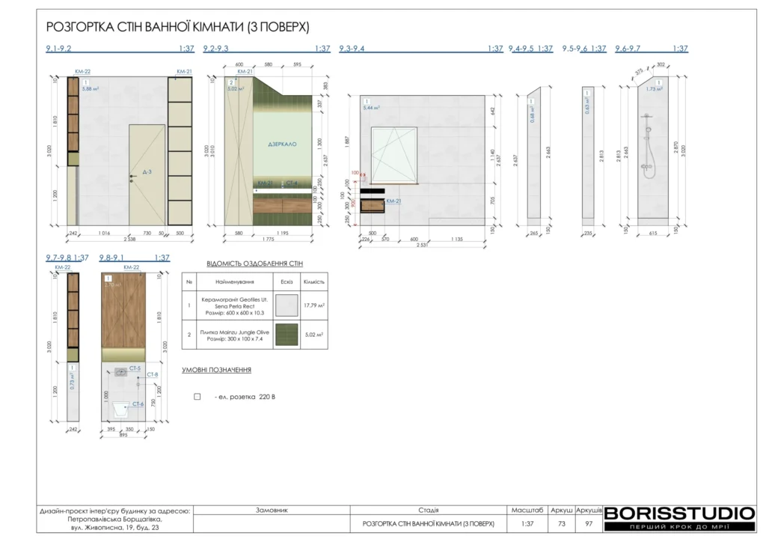Image resolution: width=766 pixels, height=542 pixels.
Task: Pick the grey Geotiles Sena Perla swatch
Action: [x=287, y=305]
